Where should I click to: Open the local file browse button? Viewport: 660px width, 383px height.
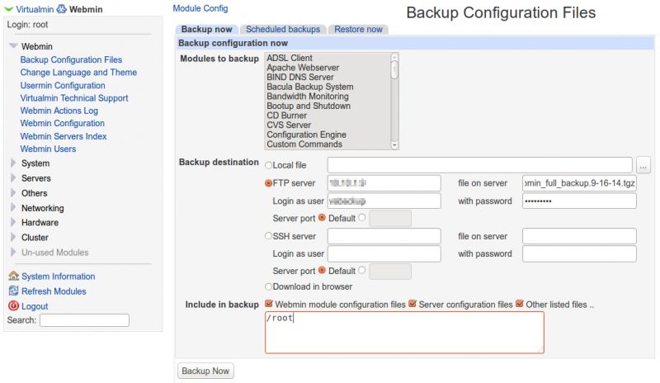643,165
